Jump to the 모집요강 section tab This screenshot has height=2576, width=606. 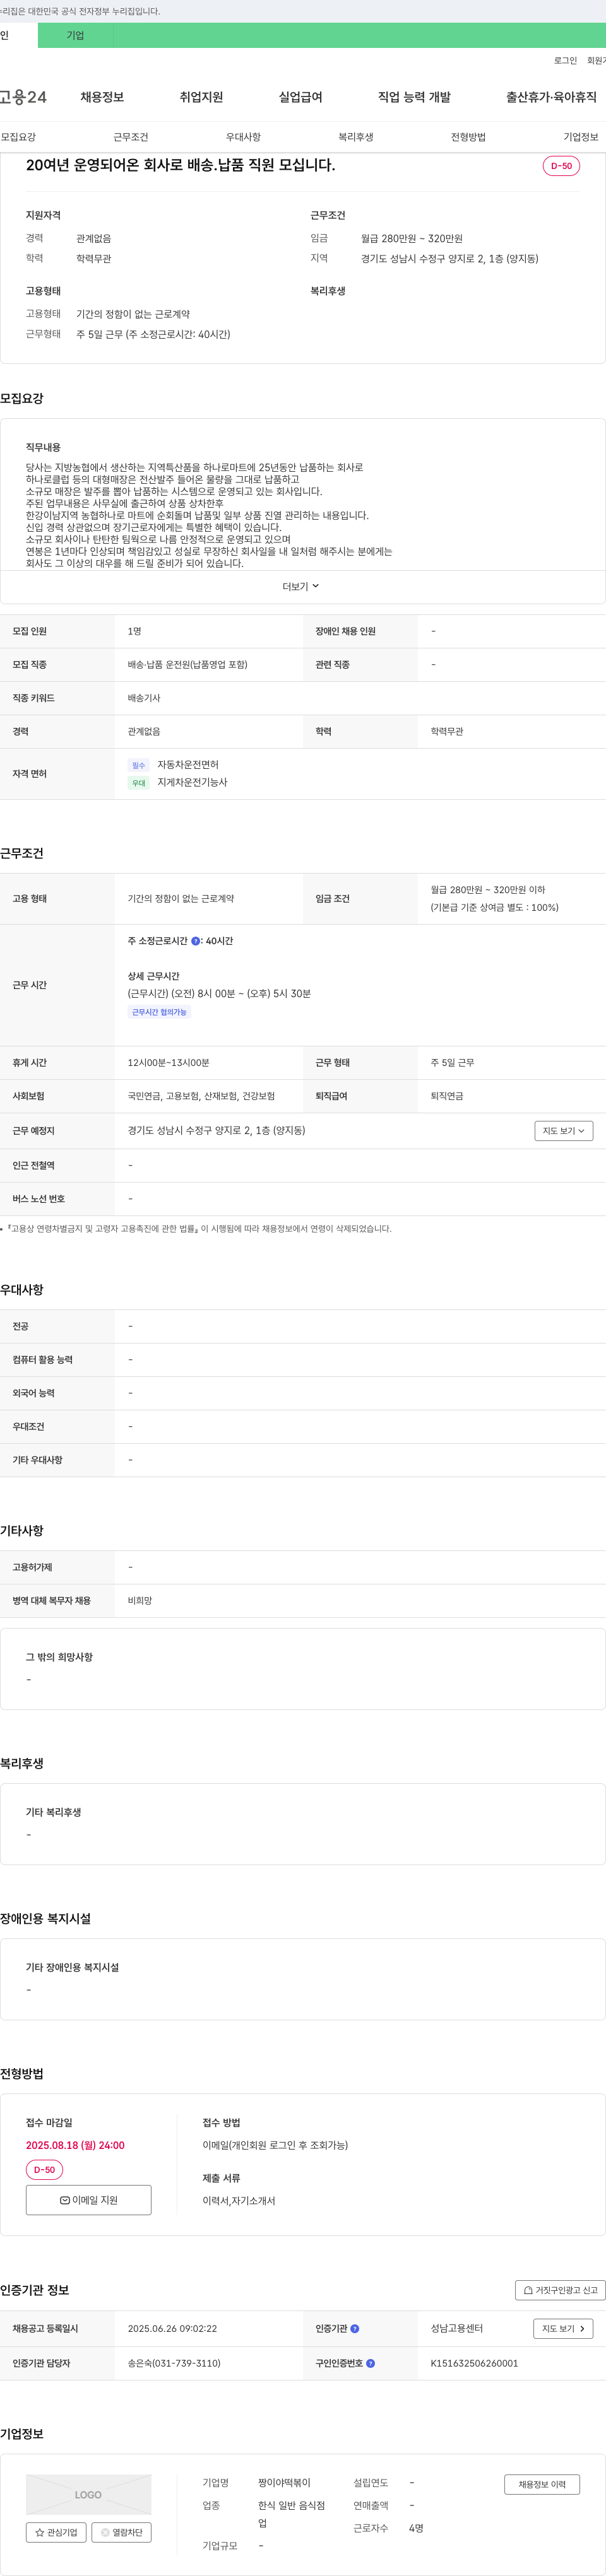pos(18,137)
